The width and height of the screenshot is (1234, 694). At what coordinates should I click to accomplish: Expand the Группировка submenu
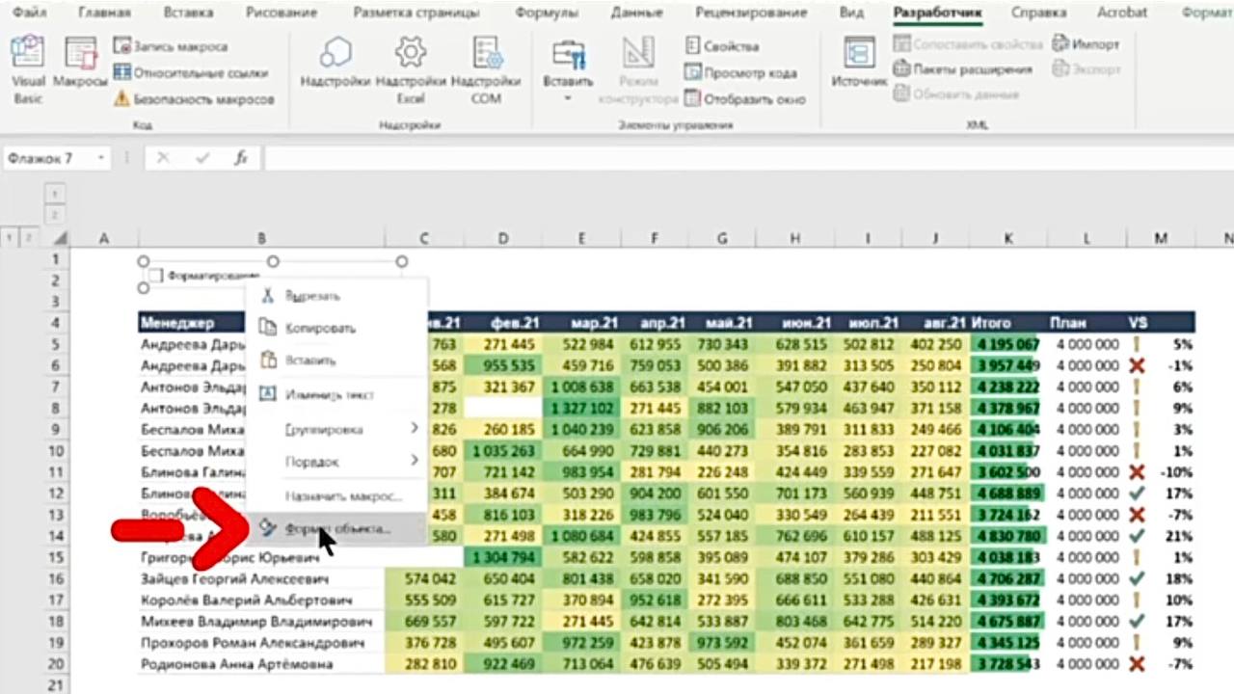point(335,429)
